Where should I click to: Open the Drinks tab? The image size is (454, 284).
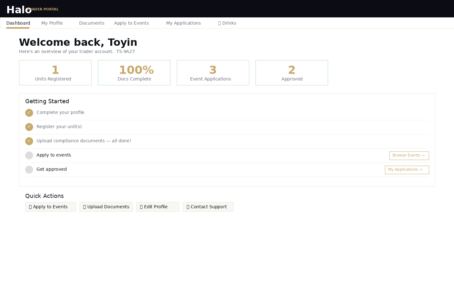[x=227, y=23]
